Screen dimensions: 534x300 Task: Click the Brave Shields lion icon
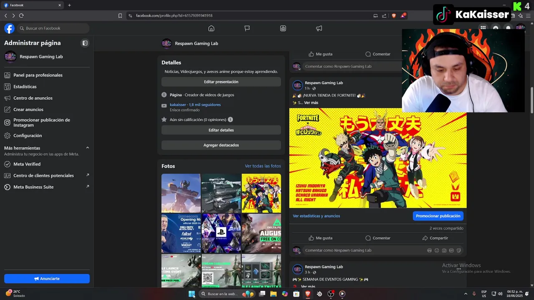tap(393, 15)
